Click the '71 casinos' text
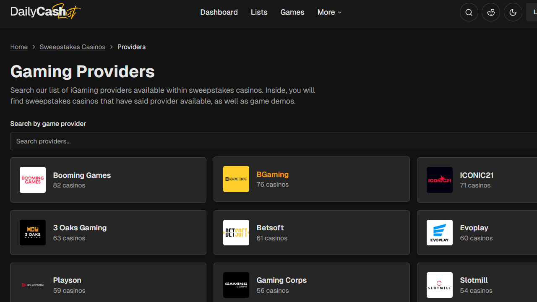Viewport: 537px width, 302px height. point(475,185)
